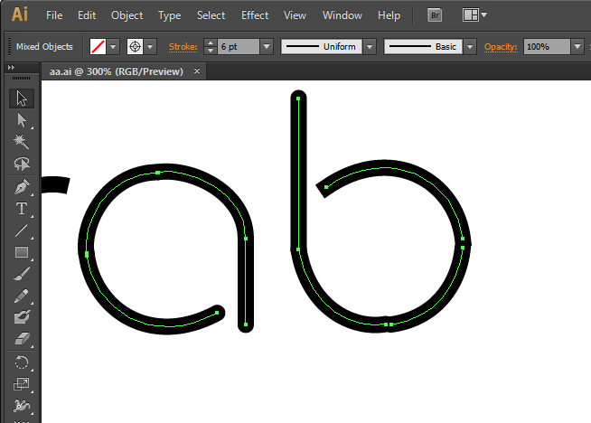
Task: Open the Edit menu
Action: tap(87, 15)
